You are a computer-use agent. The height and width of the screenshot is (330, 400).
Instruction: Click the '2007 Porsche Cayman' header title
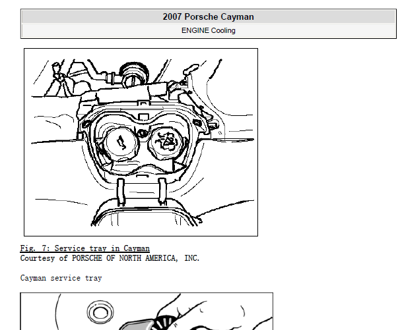tap(208, 17)
